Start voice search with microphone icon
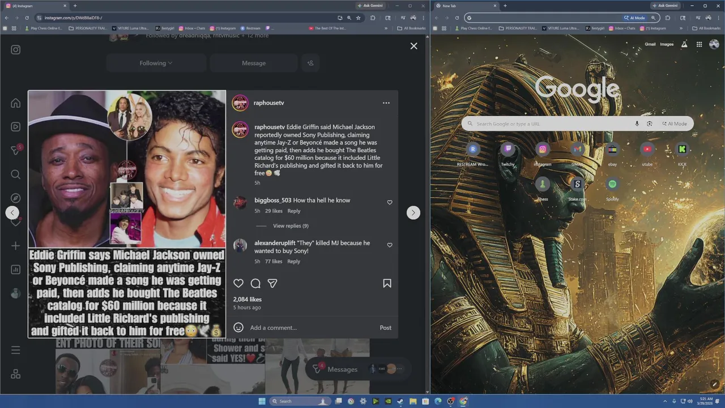The image size is (725, 408). [637, 124]
